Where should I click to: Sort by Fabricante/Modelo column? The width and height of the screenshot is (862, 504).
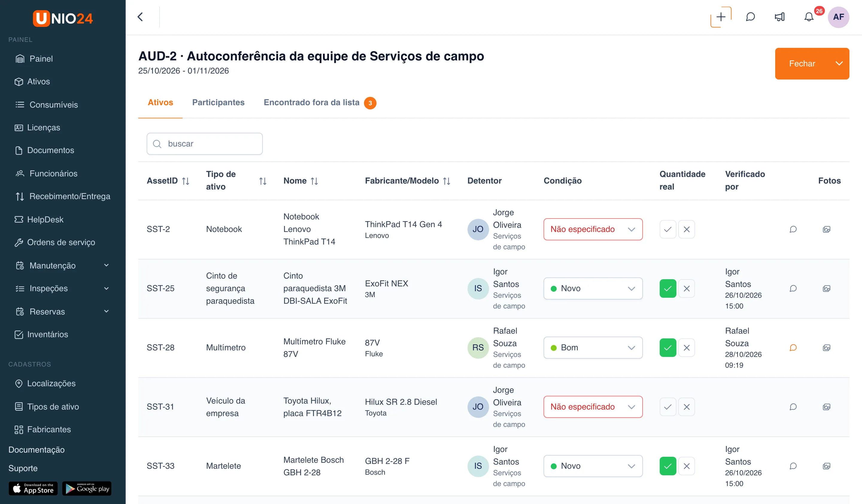(447, 181)
